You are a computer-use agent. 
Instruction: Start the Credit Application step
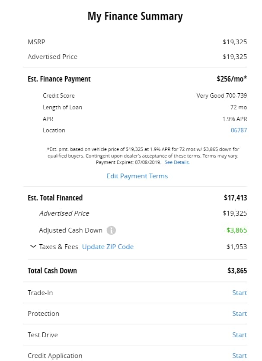pos(240,356)
